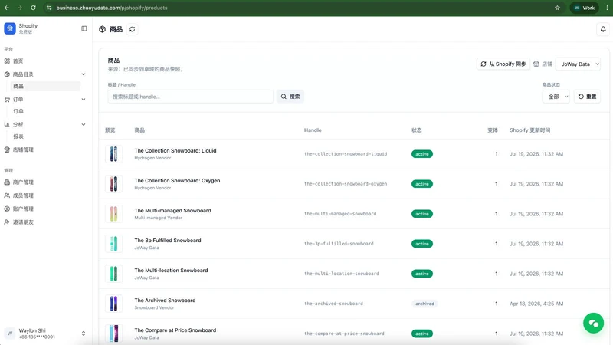Click the Apr 18, 2026, 4:25 AM timestamp

(x=536, y=304)
